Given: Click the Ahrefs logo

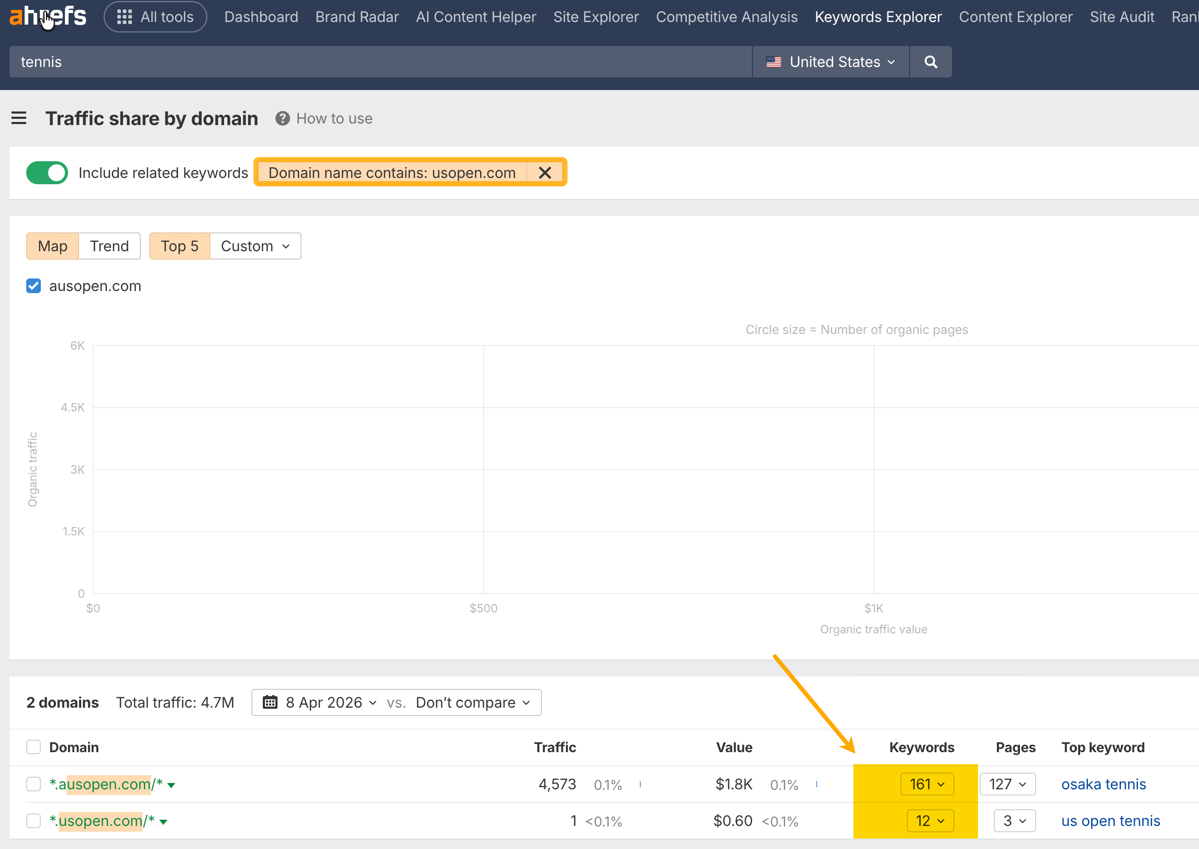Looking at the screenshot, I should [x=48, y=17].
